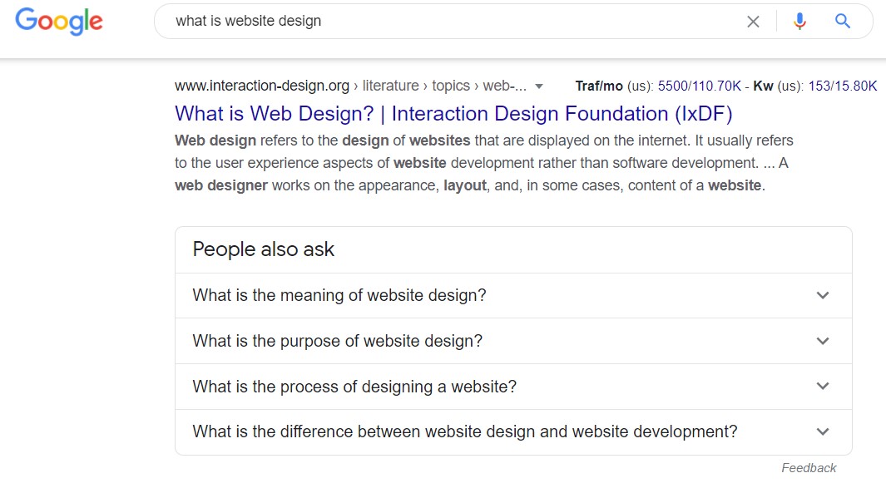This screenshot has width=886, height=483.
Task: Open the Traf/mo value 5500/110.70K link
Action: pyautogui.click(x=699, y=86)
